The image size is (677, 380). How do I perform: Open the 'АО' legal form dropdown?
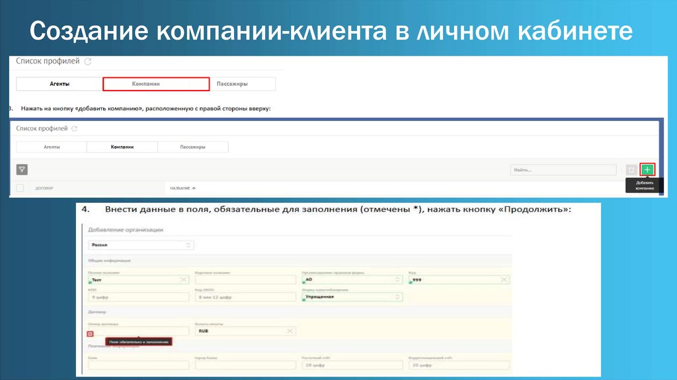coord(352,280)
